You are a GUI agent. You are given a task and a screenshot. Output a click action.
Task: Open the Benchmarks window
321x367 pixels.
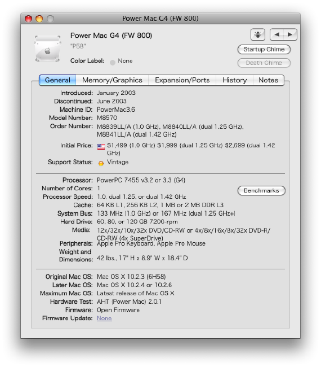[x=261, y=190]
